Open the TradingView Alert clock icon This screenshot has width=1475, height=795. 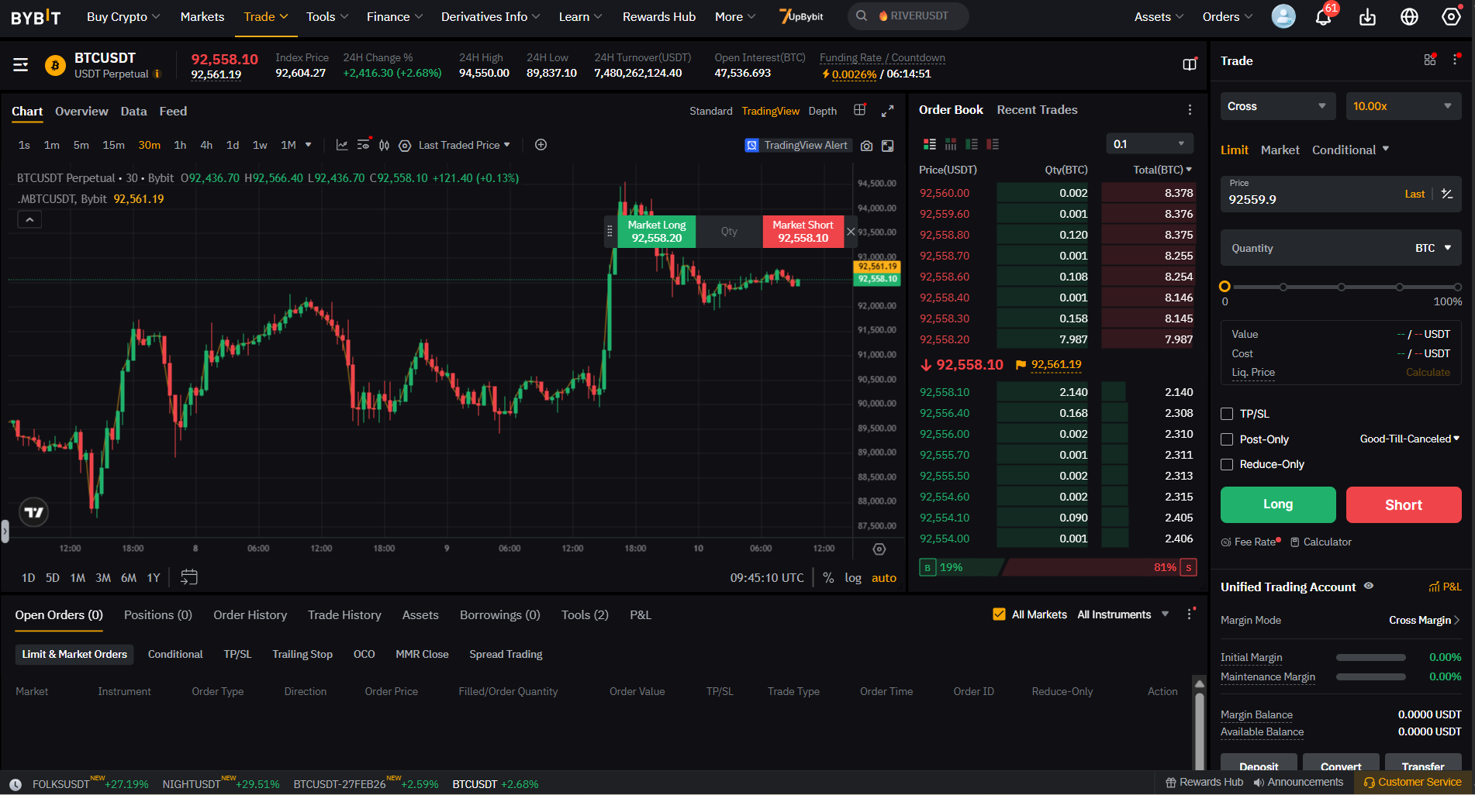click(x=751, y=145)
